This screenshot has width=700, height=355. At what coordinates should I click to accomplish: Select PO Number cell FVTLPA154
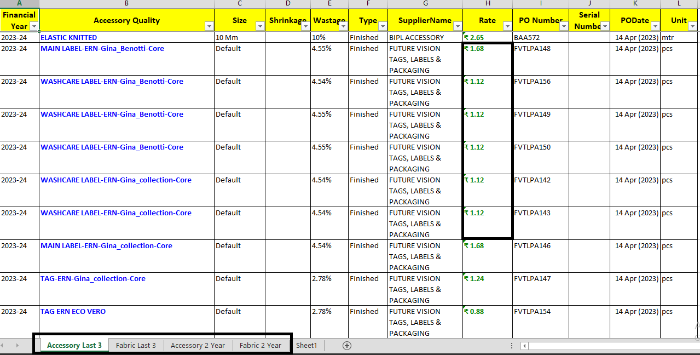click(x=541, y=322)
